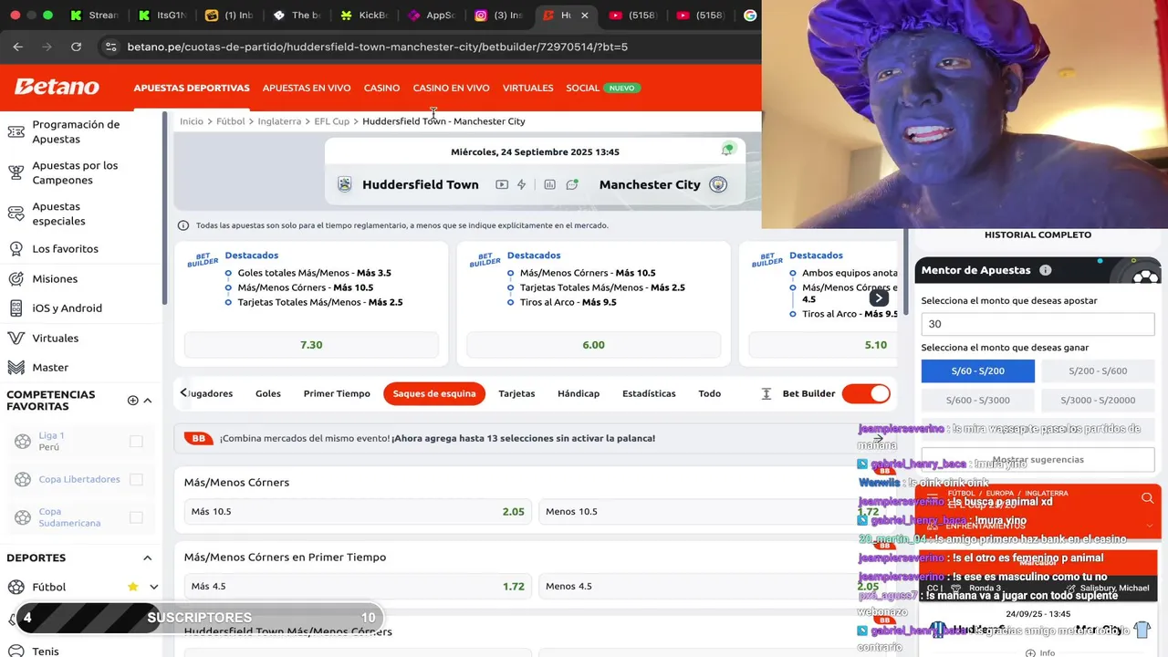Select Más 4.5 first-half corners bet

(358, 587)
